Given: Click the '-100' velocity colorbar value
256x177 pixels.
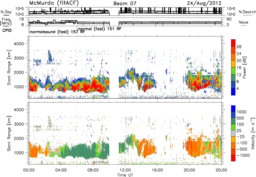Looking at the screenshot, I should (x=242, y=143).
